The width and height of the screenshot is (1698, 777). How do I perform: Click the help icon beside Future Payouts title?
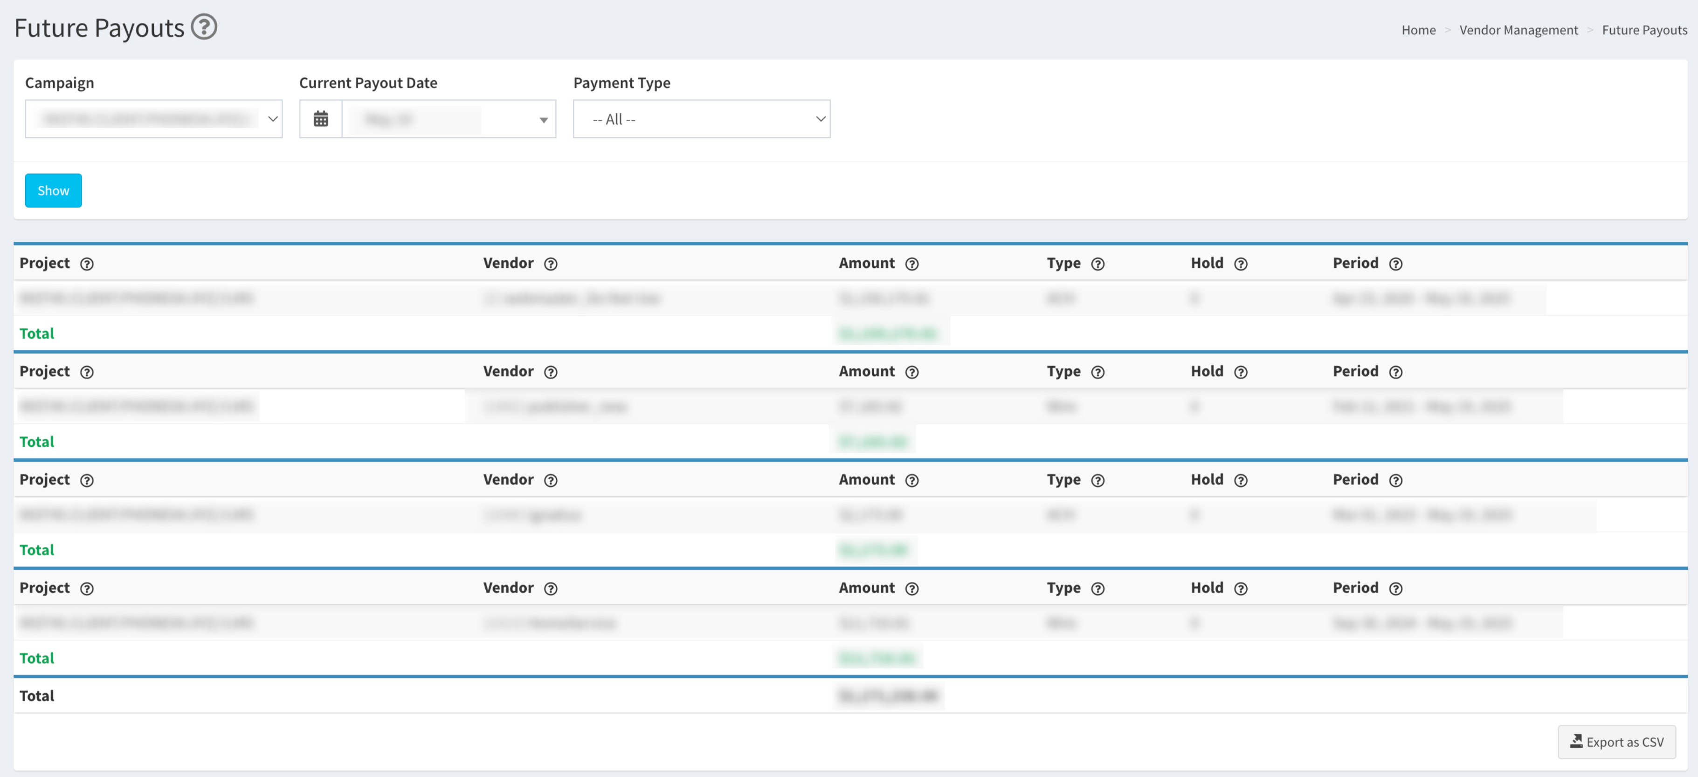[x=204, y=27]
